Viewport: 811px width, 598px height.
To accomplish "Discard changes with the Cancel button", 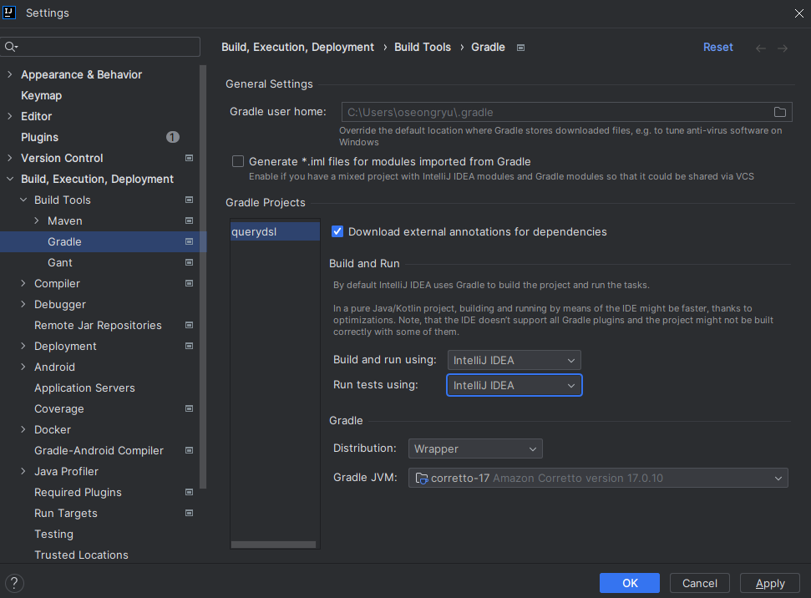I will point(699,583).
